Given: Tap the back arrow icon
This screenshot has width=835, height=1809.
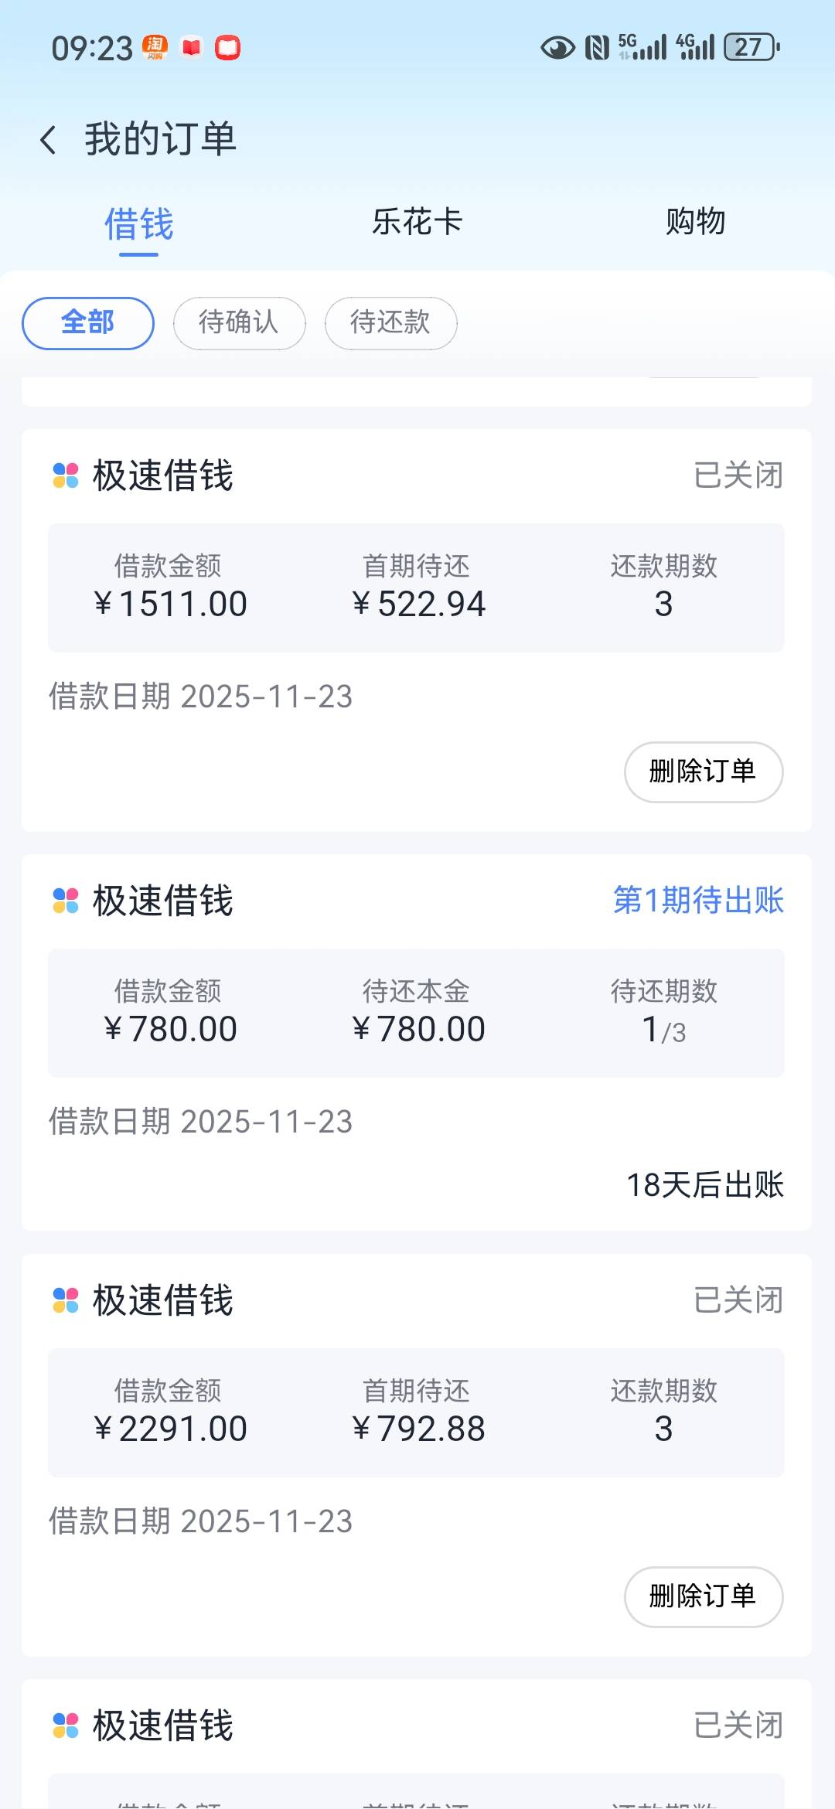Looking at the screenshot, I should click(48, 140).
